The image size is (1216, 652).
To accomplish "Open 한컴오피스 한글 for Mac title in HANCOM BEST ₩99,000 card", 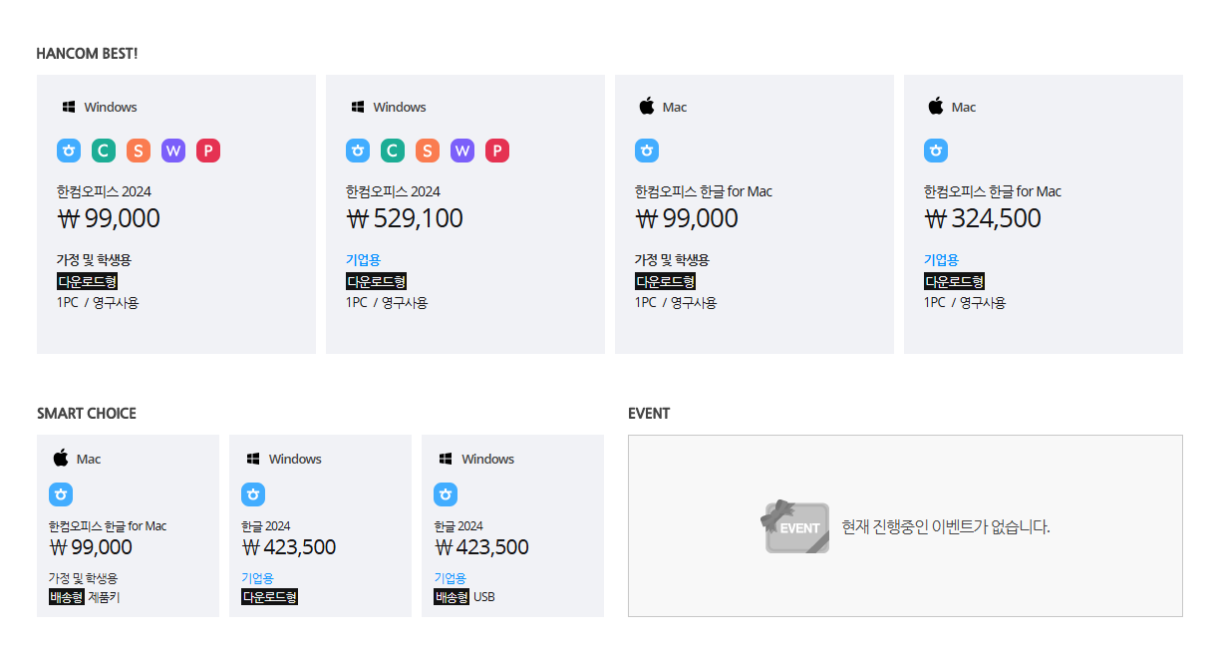I will point(704,191).
